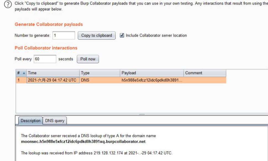Viewport: 268px width, 161px height.
Task: Sort interactions by Time column header
Action: pos(53,73)
